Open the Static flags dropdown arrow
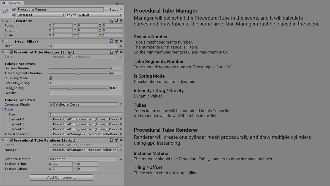 pos(121,9)
